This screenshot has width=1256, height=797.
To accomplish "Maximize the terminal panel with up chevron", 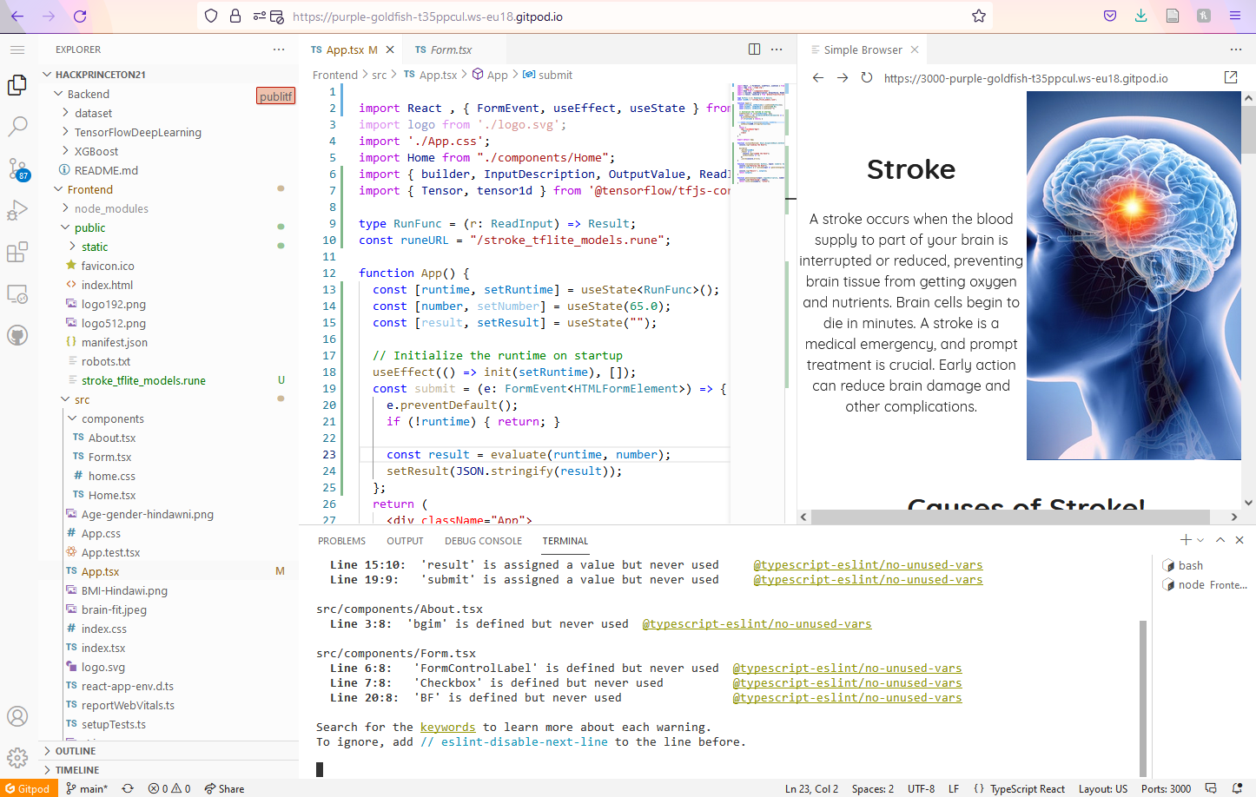I will [1220, 540].
